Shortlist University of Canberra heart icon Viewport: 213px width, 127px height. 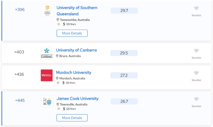pos(196,51)
